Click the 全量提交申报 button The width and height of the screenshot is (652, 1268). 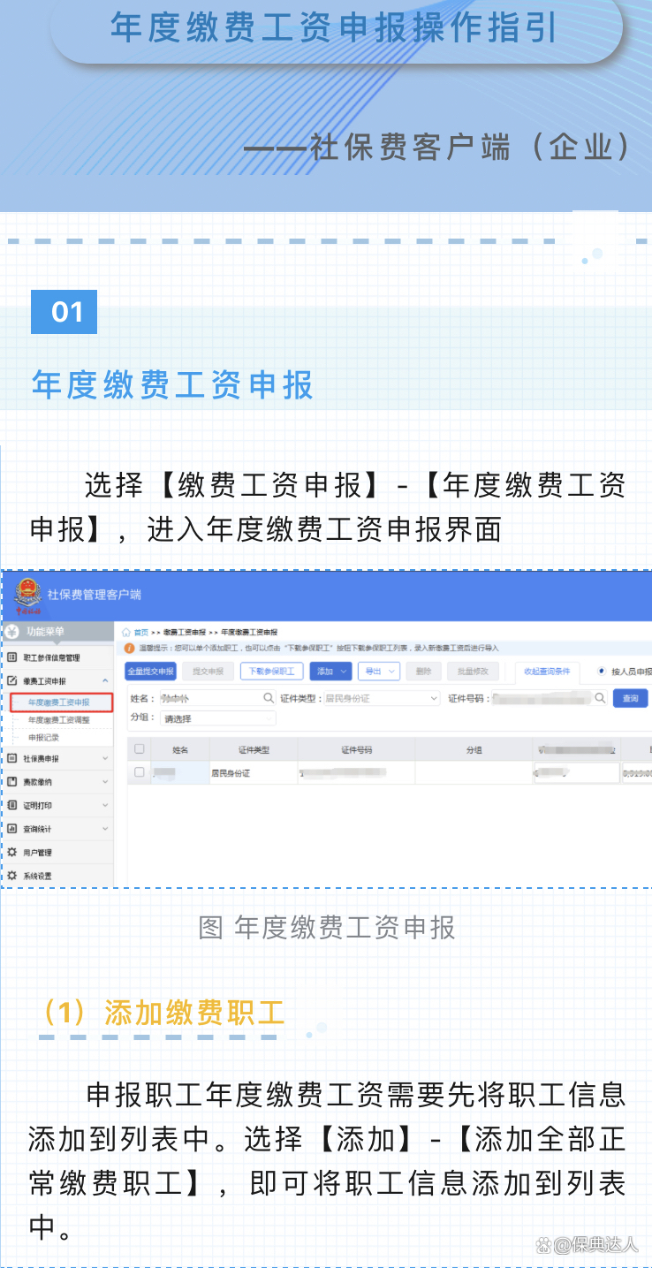pos(150,672)
